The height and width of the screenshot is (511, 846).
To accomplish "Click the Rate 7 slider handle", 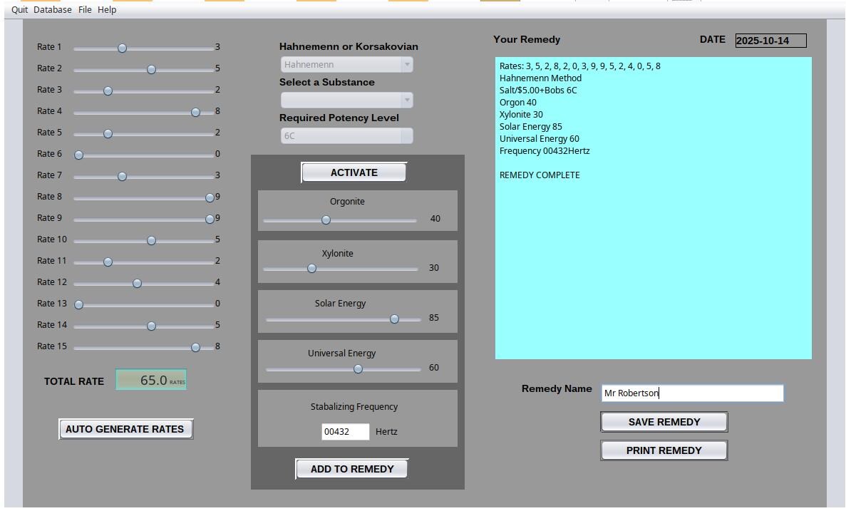I will tap(123, 177).
